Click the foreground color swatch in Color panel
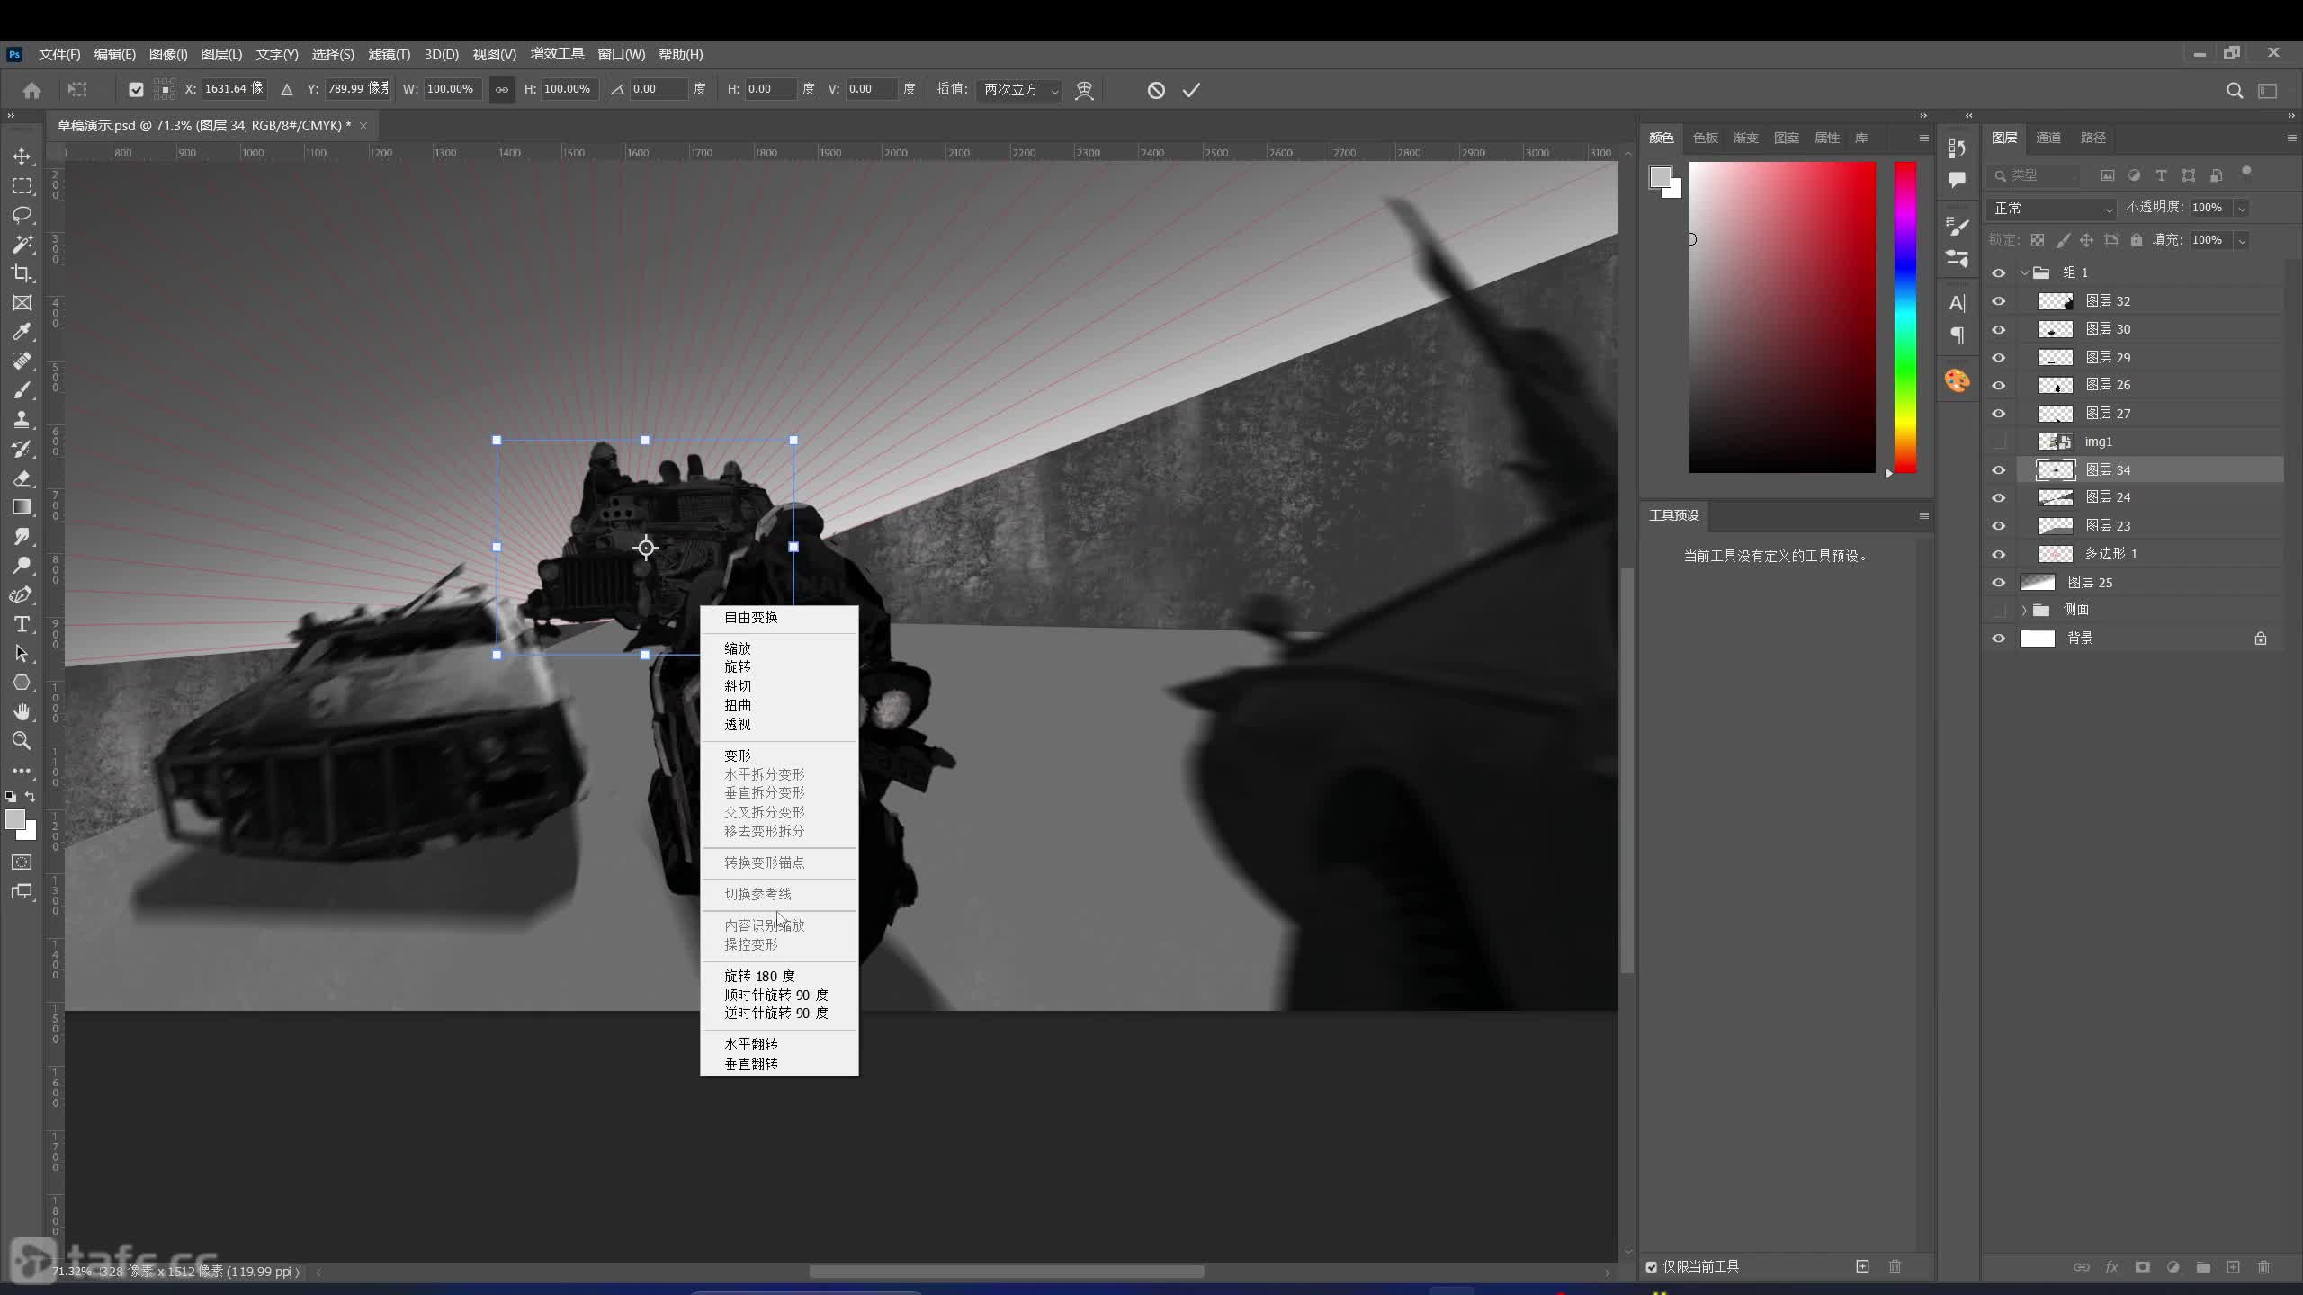 coord(1660,176)
